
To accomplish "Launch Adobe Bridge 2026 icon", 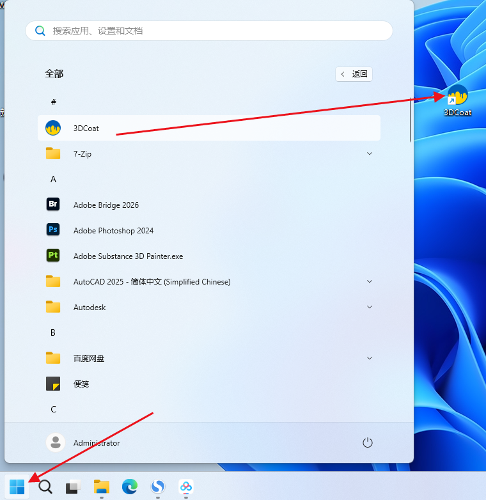I will [53, 204].
